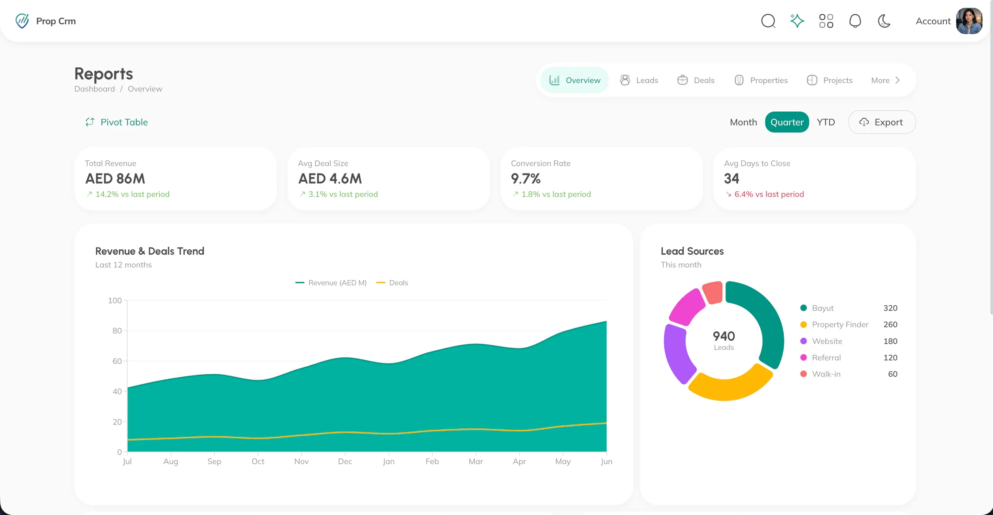
Task: Open the Total Revenue card
Action: click(x=175, y=179)
